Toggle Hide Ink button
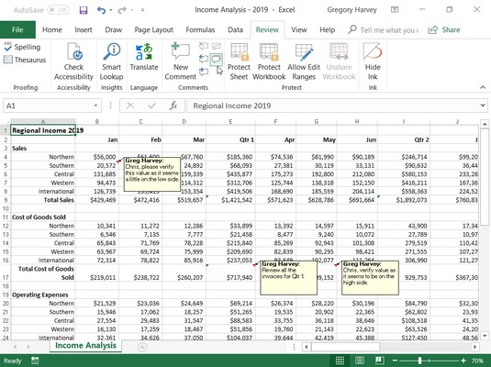This screenshot has width=491, height=367. pyautogui.click(x=373, y=61)
